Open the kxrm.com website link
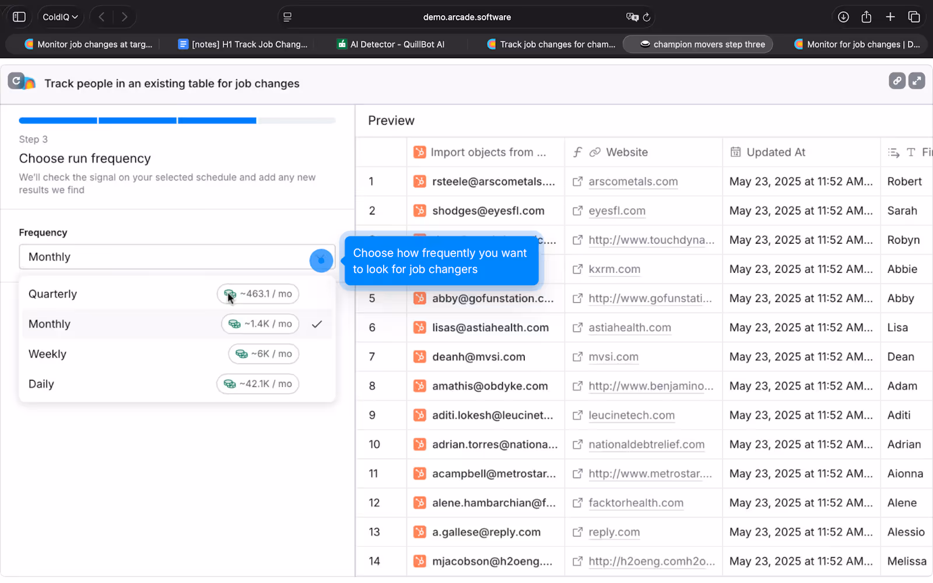933x583 pixels. [x=615, y=269]
